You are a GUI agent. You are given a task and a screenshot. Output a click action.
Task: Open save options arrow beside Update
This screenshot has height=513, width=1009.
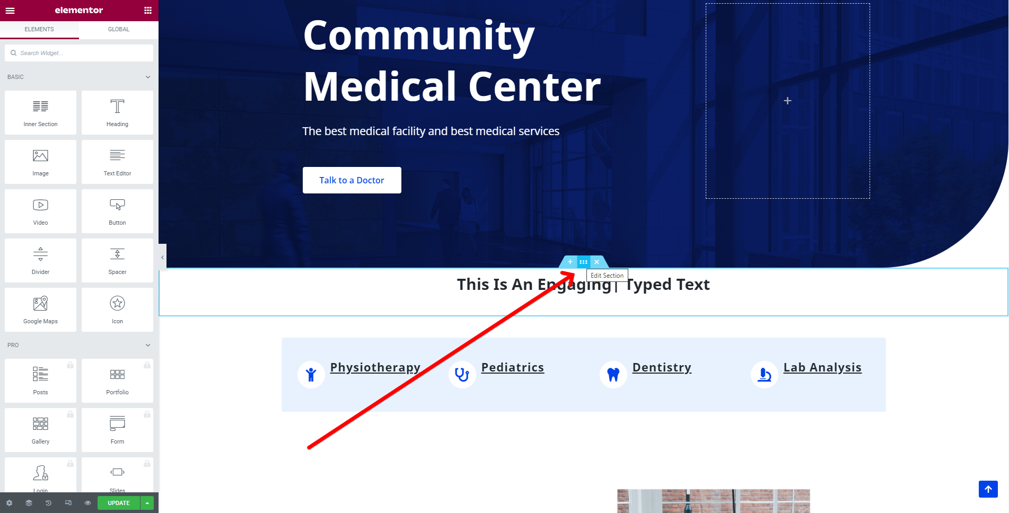coord(147,503)
